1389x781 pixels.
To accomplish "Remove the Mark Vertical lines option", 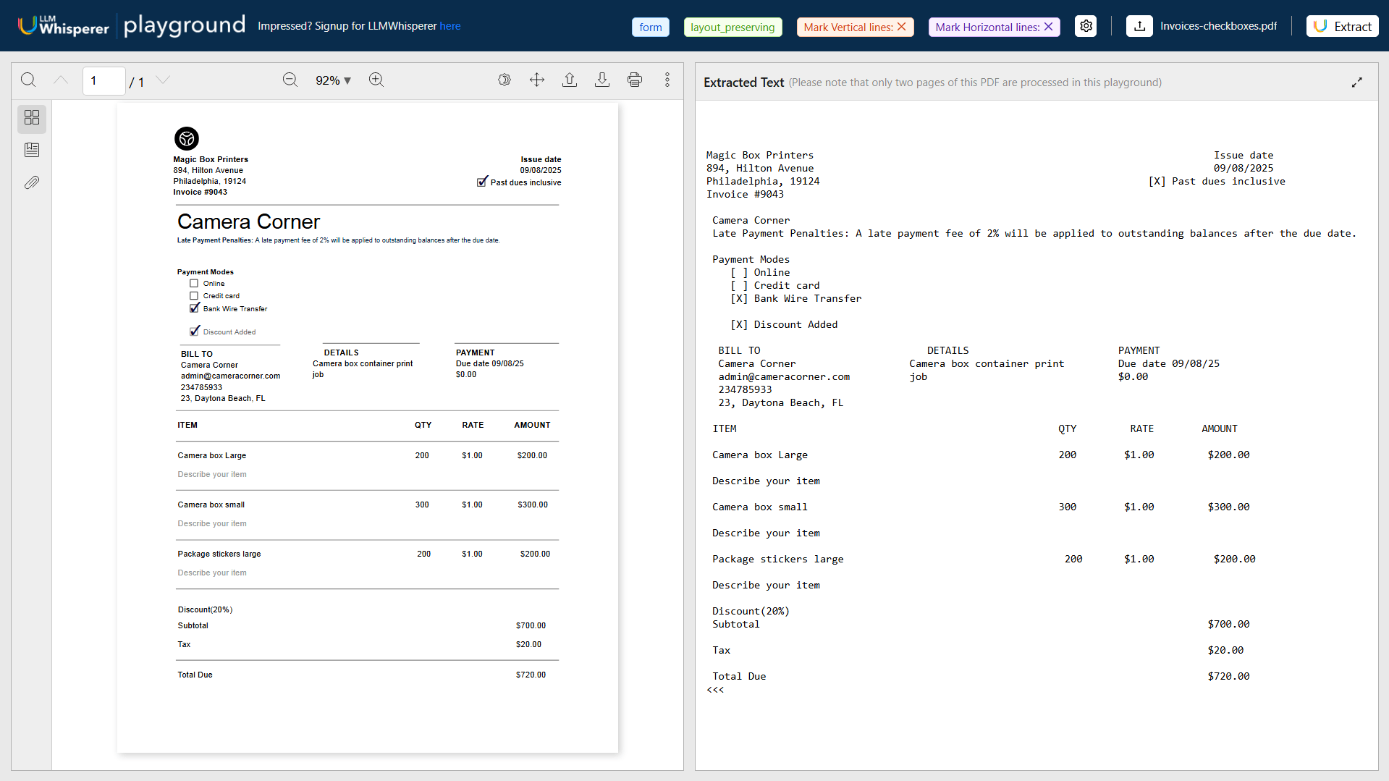I will coord(902,26).
